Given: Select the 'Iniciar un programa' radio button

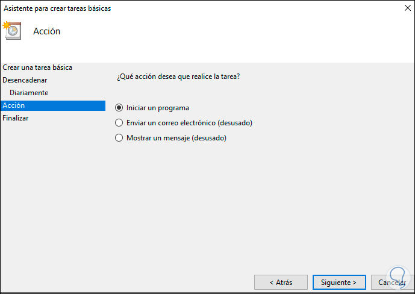Looking at the screenshot, I should pyautogui.click(x=119, y=108).
